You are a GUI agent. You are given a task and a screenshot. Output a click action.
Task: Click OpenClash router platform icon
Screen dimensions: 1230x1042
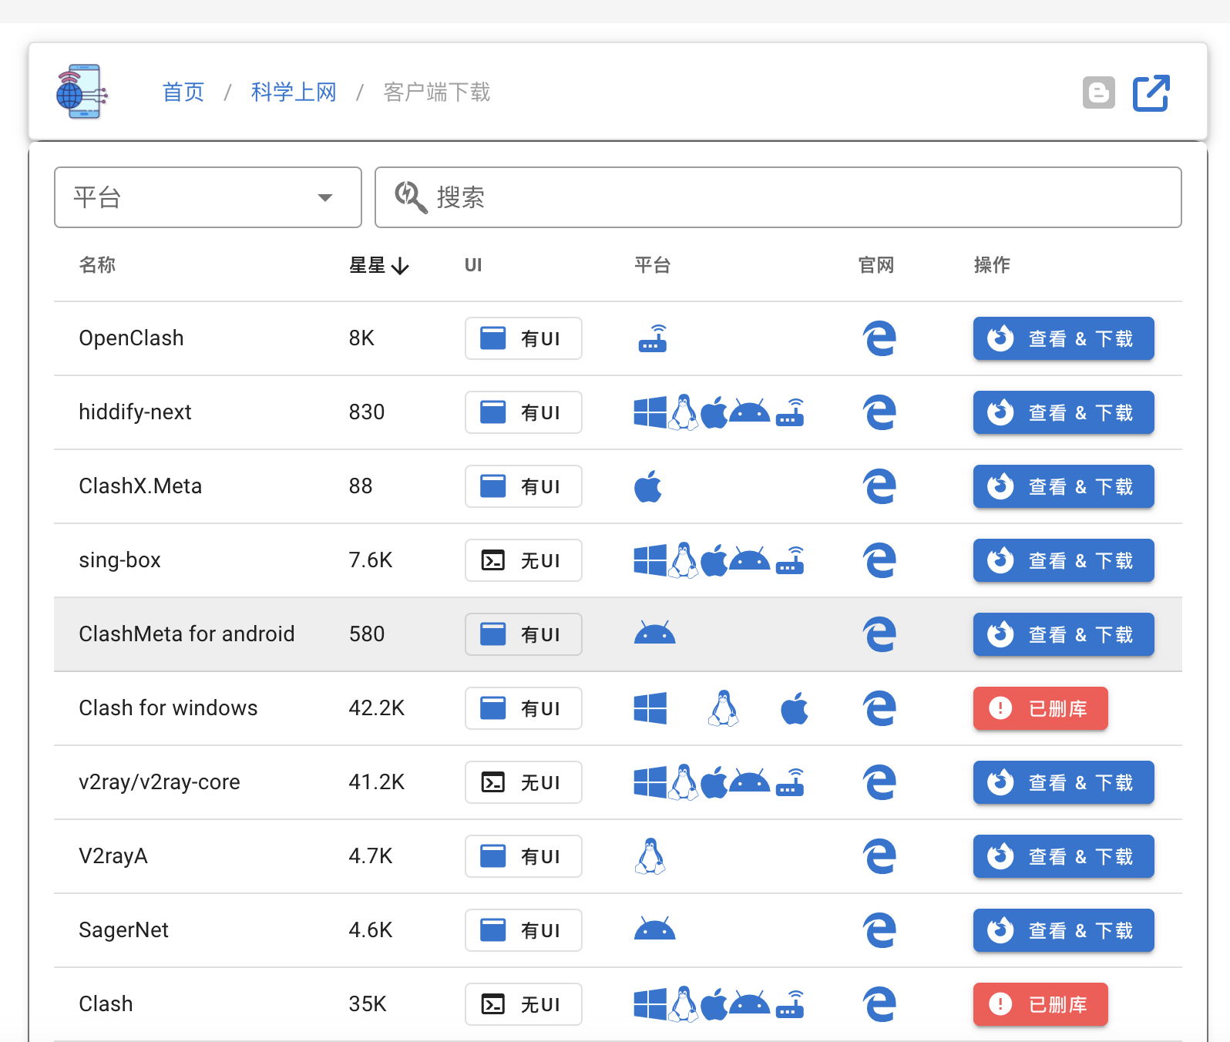pos(653,338)
